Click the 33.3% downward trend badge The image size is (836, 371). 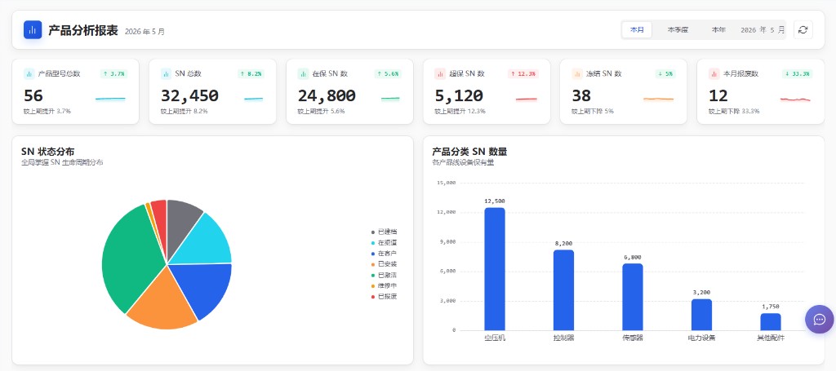[797, 73]
